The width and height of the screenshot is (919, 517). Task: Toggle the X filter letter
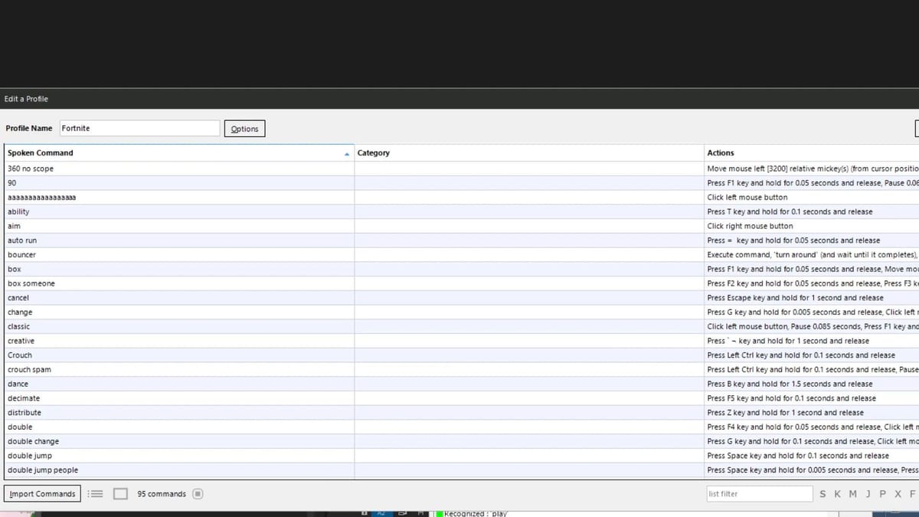(898, 494)
